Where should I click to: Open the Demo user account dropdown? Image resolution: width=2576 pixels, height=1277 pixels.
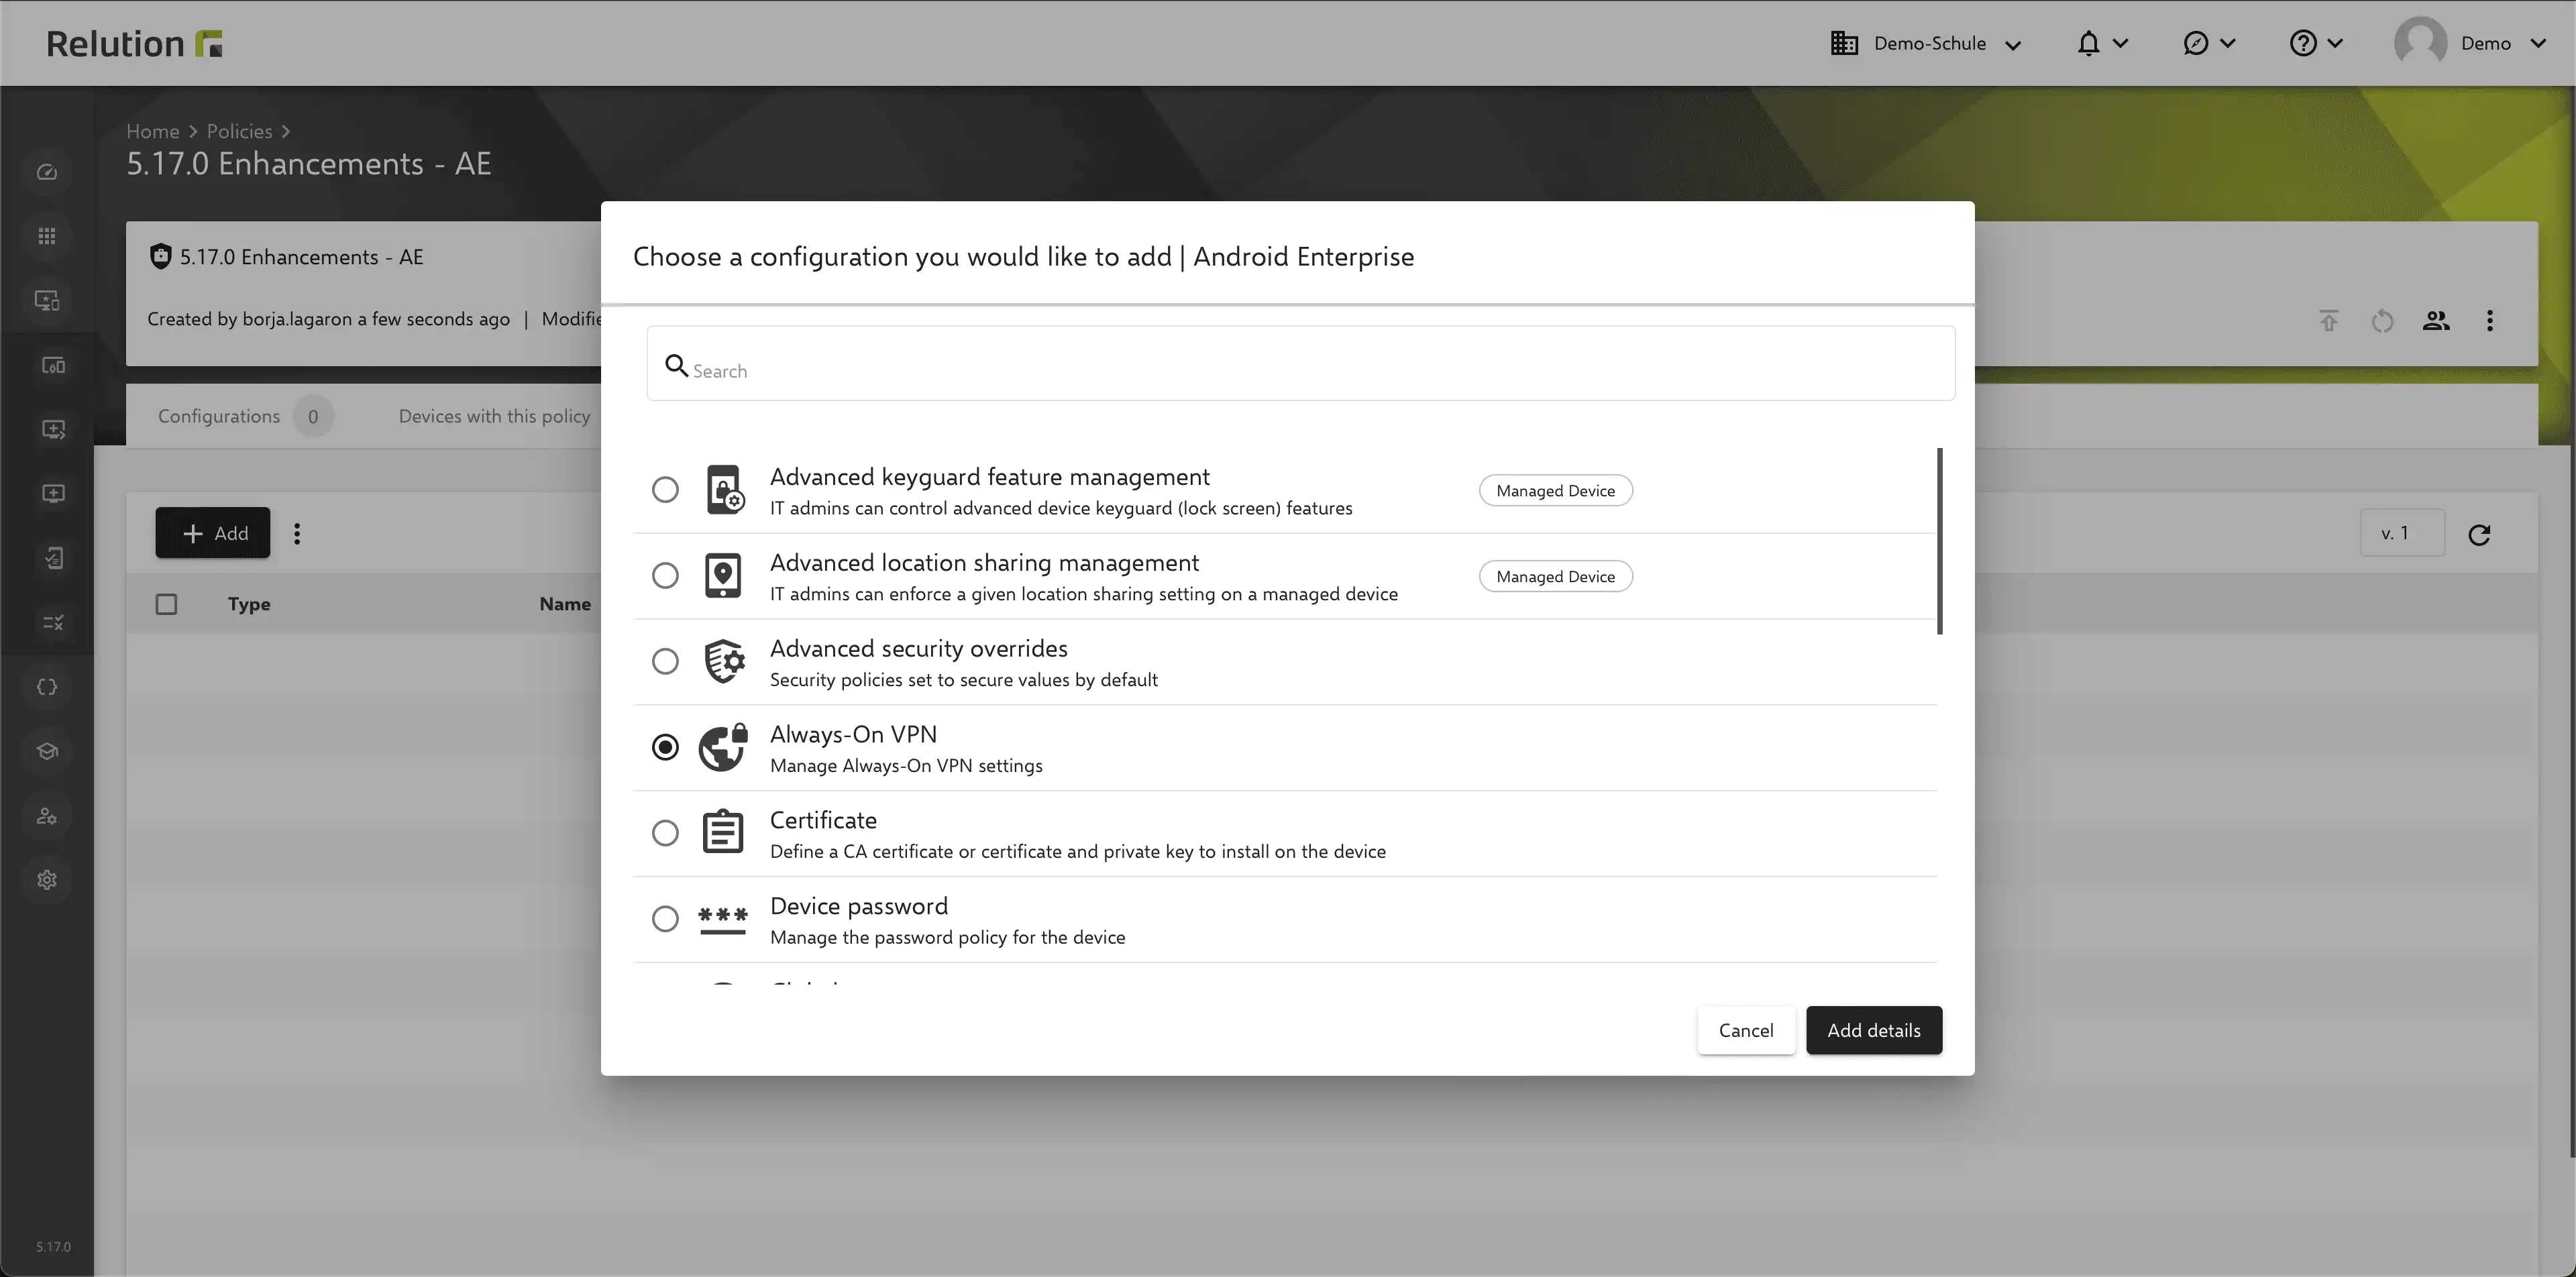(2470, 43)
